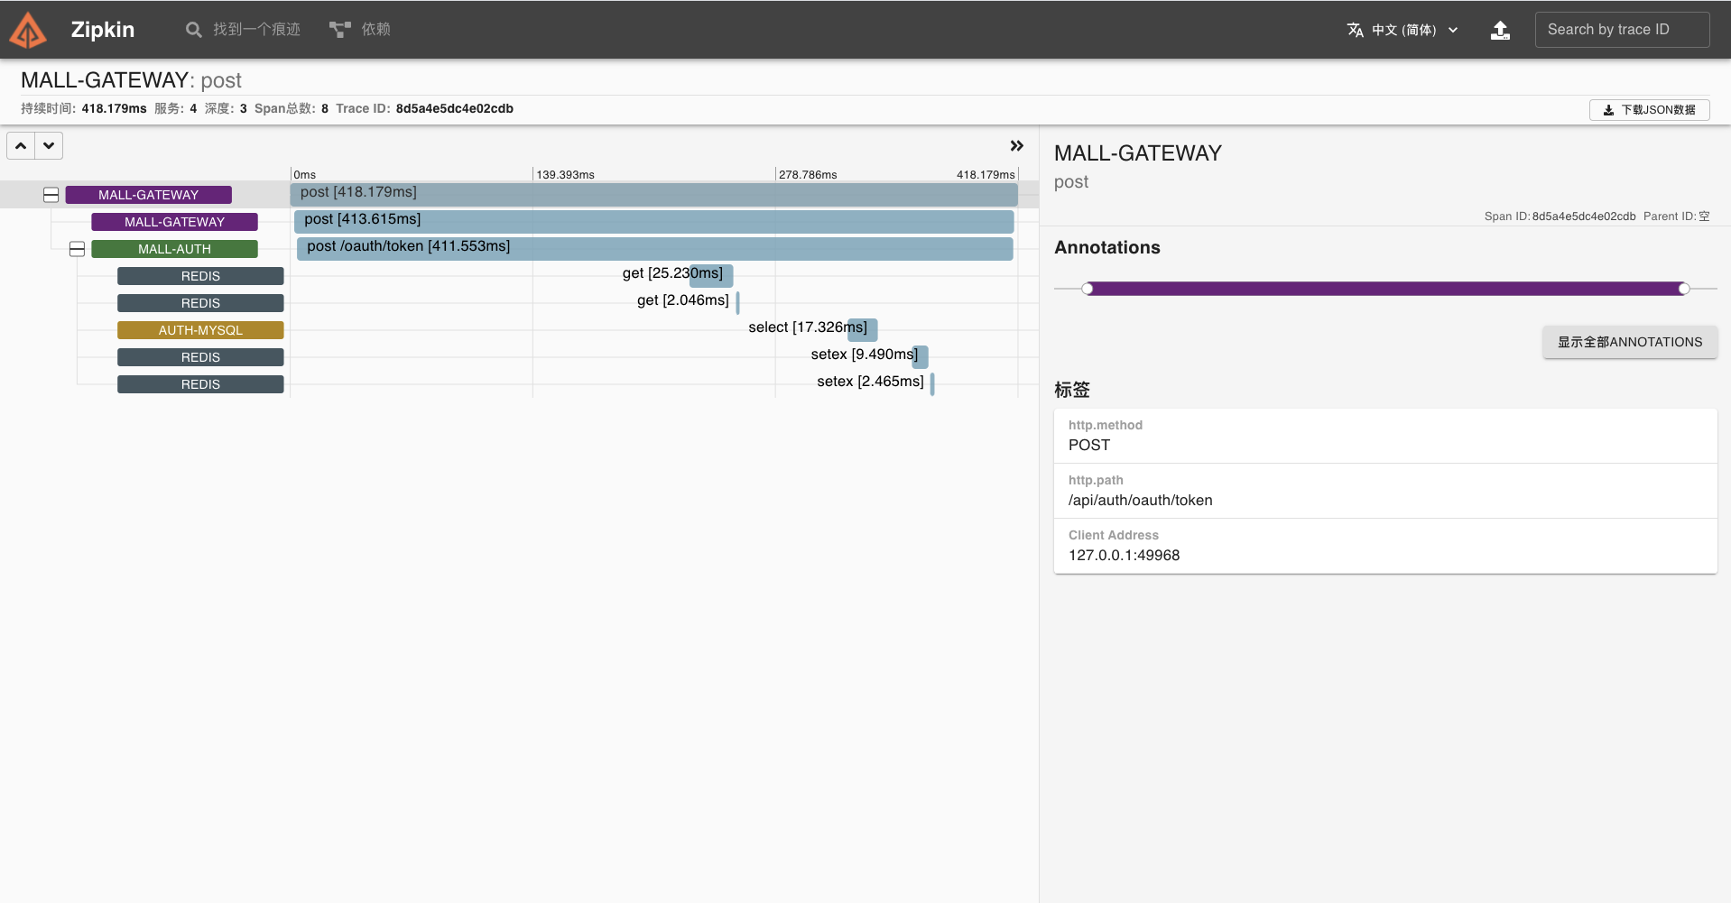Click the translate language icon

click(x=1355, y=30)
